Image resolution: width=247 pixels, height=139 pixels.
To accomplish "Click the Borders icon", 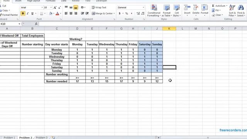I will tap(41, 14).
